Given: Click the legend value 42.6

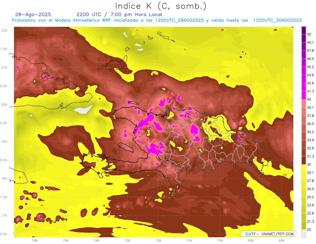Looking at the screenshot, I should tap(310, 83).
